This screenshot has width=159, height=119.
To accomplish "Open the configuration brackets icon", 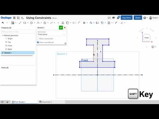I will 109,18.
